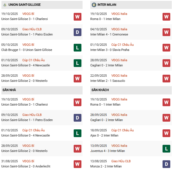Click the W badge for Sassuolo match
This screenshot has height=170, width=172.
(166, 78)
